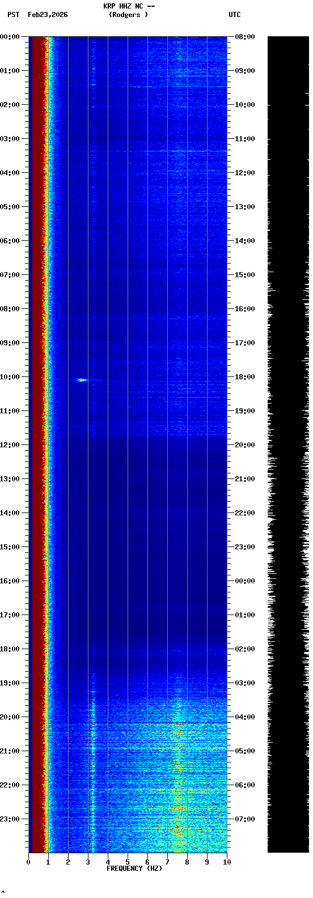Click the 3 tick label on frequency axis
This screenshot has width=313, height=898.
click(88, 862)
